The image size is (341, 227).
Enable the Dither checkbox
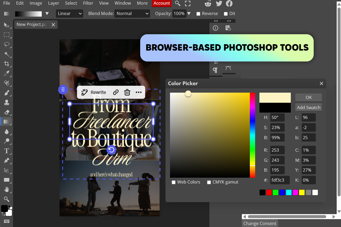[226, 14]
